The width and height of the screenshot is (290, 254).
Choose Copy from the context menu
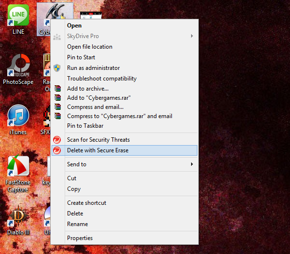coord(124,189)
